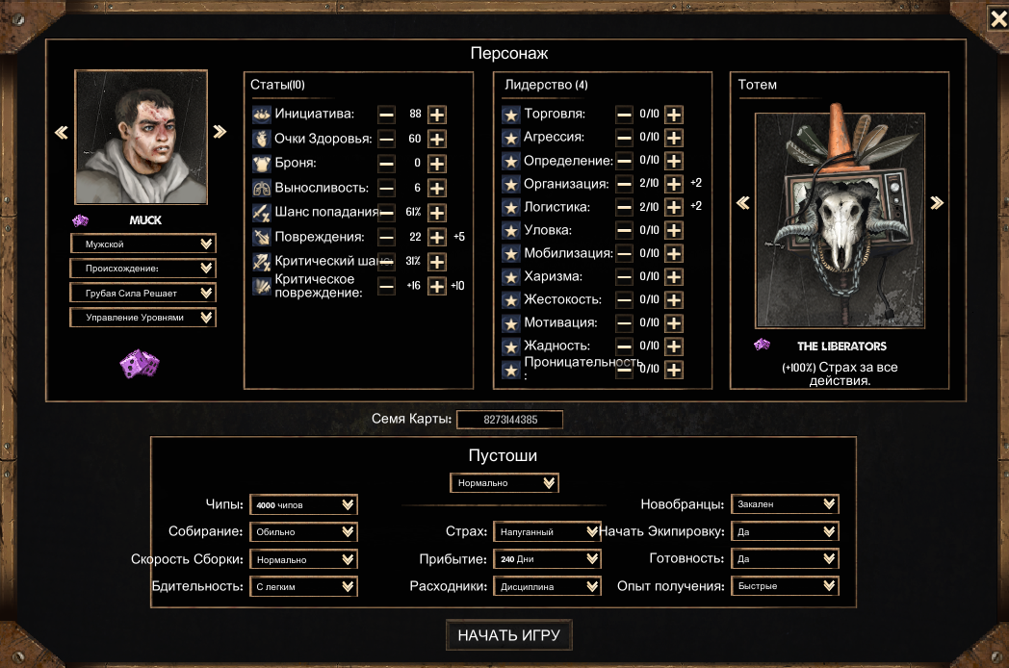Expand the Чипы 4000 чипов dropdown

303,504
